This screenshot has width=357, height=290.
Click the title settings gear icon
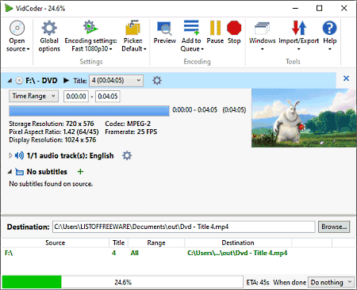157,80
